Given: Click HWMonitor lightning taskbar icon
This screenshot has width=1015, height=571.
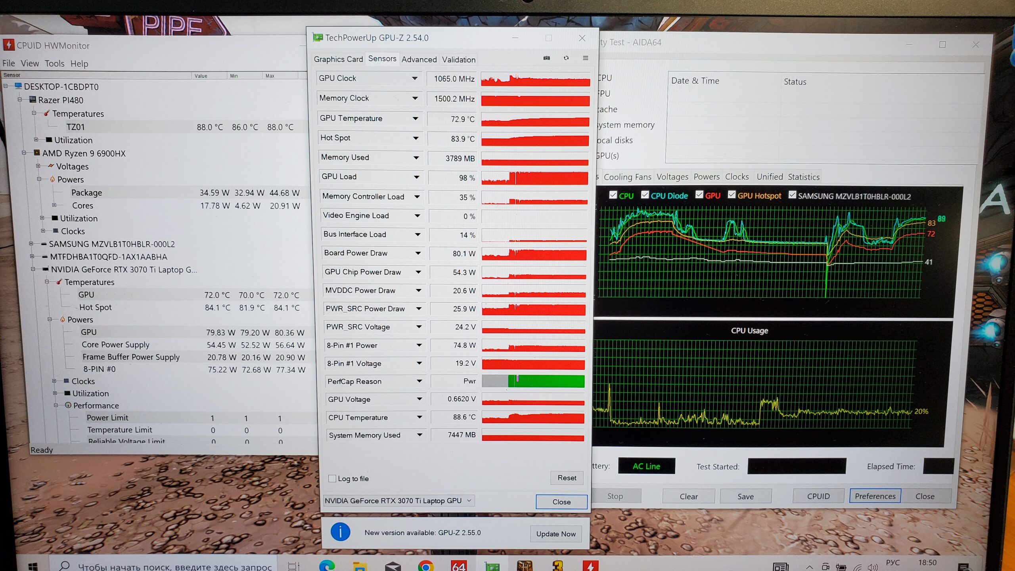Looking at the screenshot, I should [x=590, y=566].
